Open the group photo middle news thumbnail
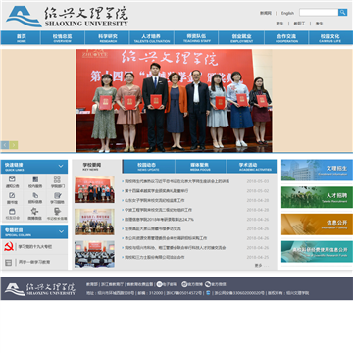The width and height of the screenshot is (353, 353). [94, 222]
